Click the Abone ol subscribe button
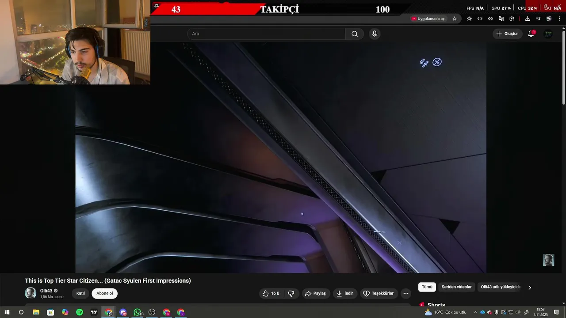Image resolution: width=566 pixels, height=318 pixels. [x=104, y=293]
